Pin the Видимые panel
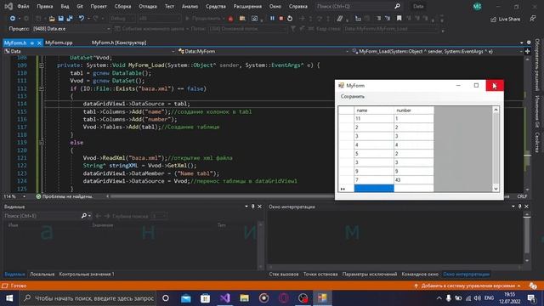 click(253, 207)
